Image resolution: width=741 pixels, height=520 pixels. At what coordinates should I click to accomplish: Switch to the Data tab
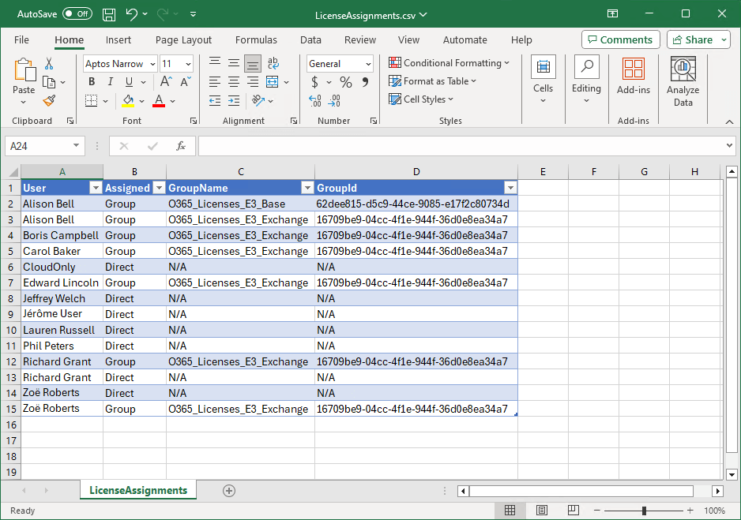coord(310,40)
